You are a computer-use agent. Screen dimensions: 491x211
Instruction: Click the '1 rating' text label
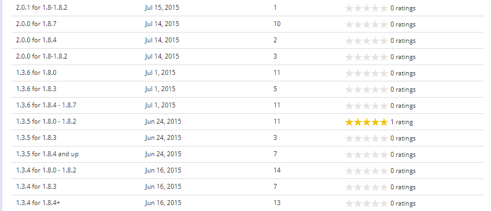(x=401, y=122)
